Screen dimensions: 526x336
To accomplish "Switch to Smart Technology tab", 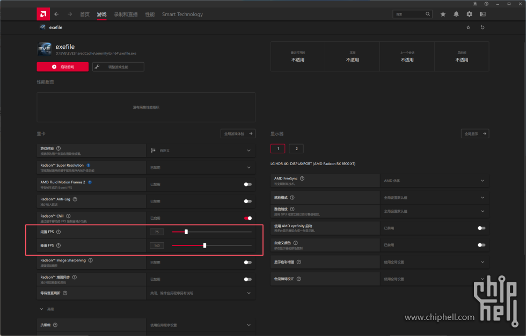I will [182, 14].
